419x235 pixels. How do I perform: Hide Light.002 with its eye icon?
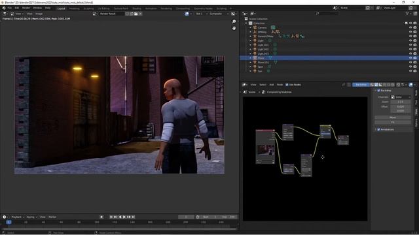pos(410,50)
